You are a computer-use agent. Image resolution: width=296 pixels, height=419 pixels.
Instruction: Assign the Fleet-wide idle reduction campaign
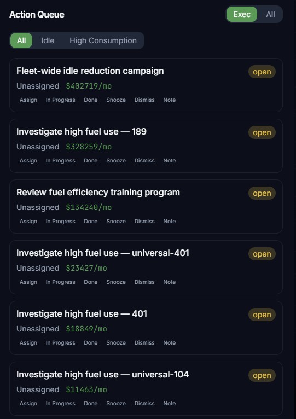28,100
